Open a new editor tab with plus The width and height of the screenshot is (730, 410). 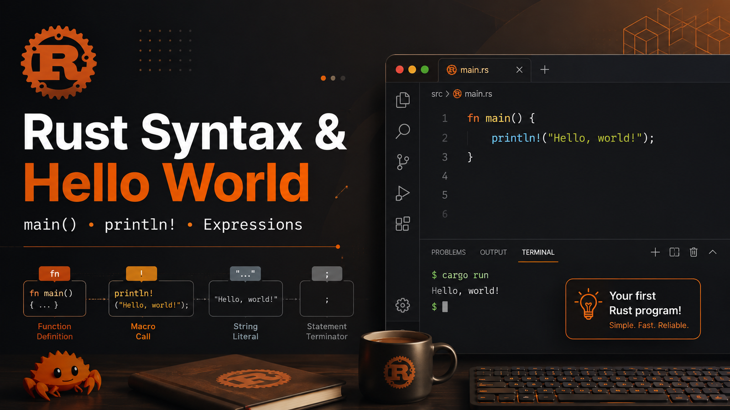click(x=545, y=70)
